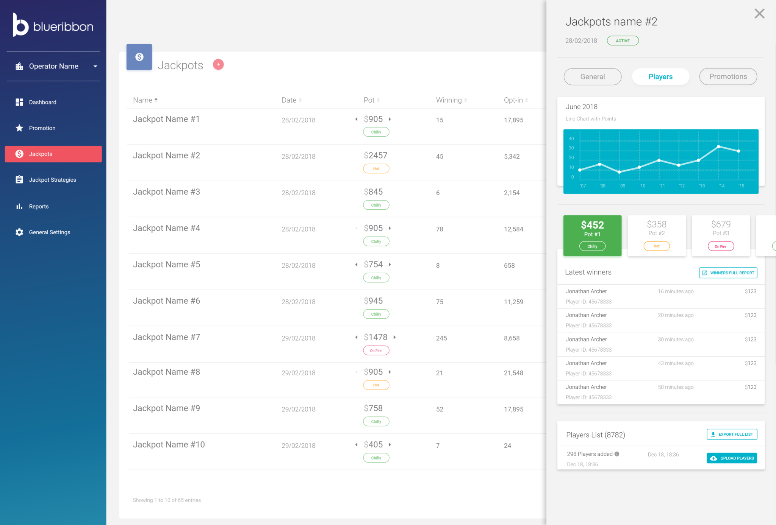Switch to the General tab
The width and height of the screenshot is (776, 525).
[x=592, y=76]
